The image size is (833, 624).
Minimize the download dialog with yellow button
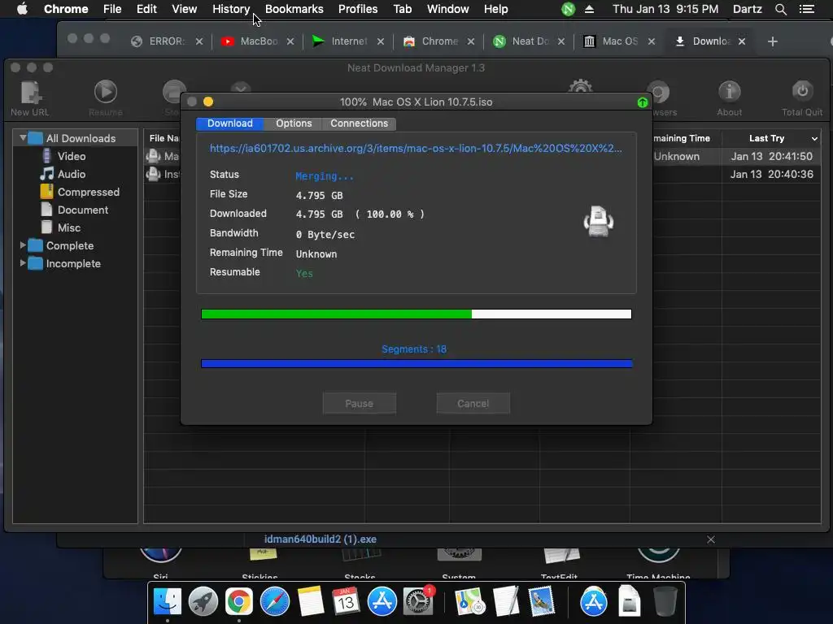coord(208,102)
